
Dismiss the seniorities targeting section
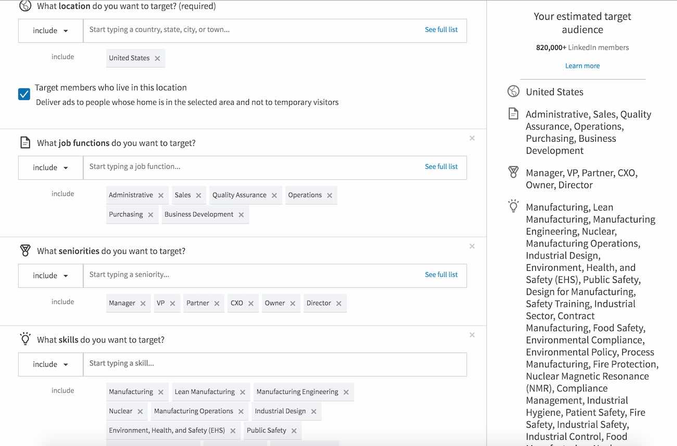[x=472, y=246]
